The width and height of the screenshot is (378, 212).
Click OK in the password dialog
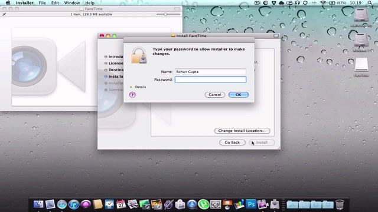tap(239, 95)
